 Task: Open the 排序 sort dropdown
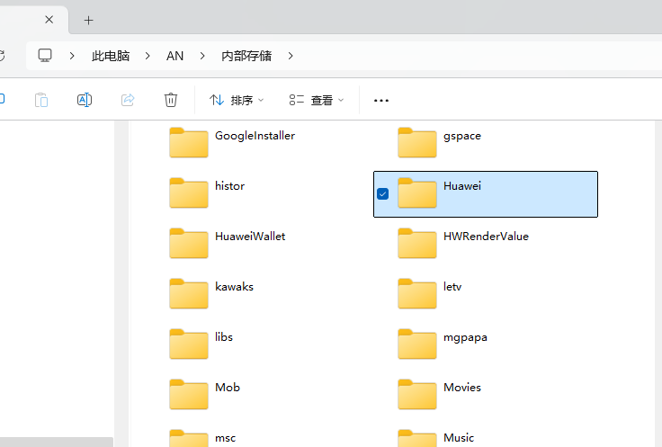[x=237, y=100]
